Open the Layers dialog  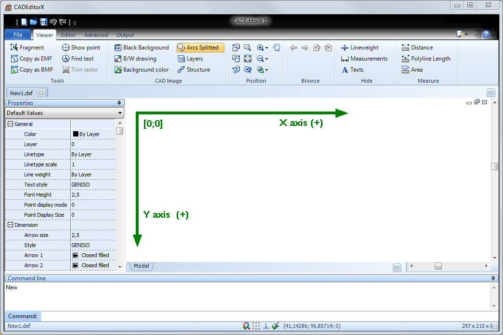click(x=190, y=59)
